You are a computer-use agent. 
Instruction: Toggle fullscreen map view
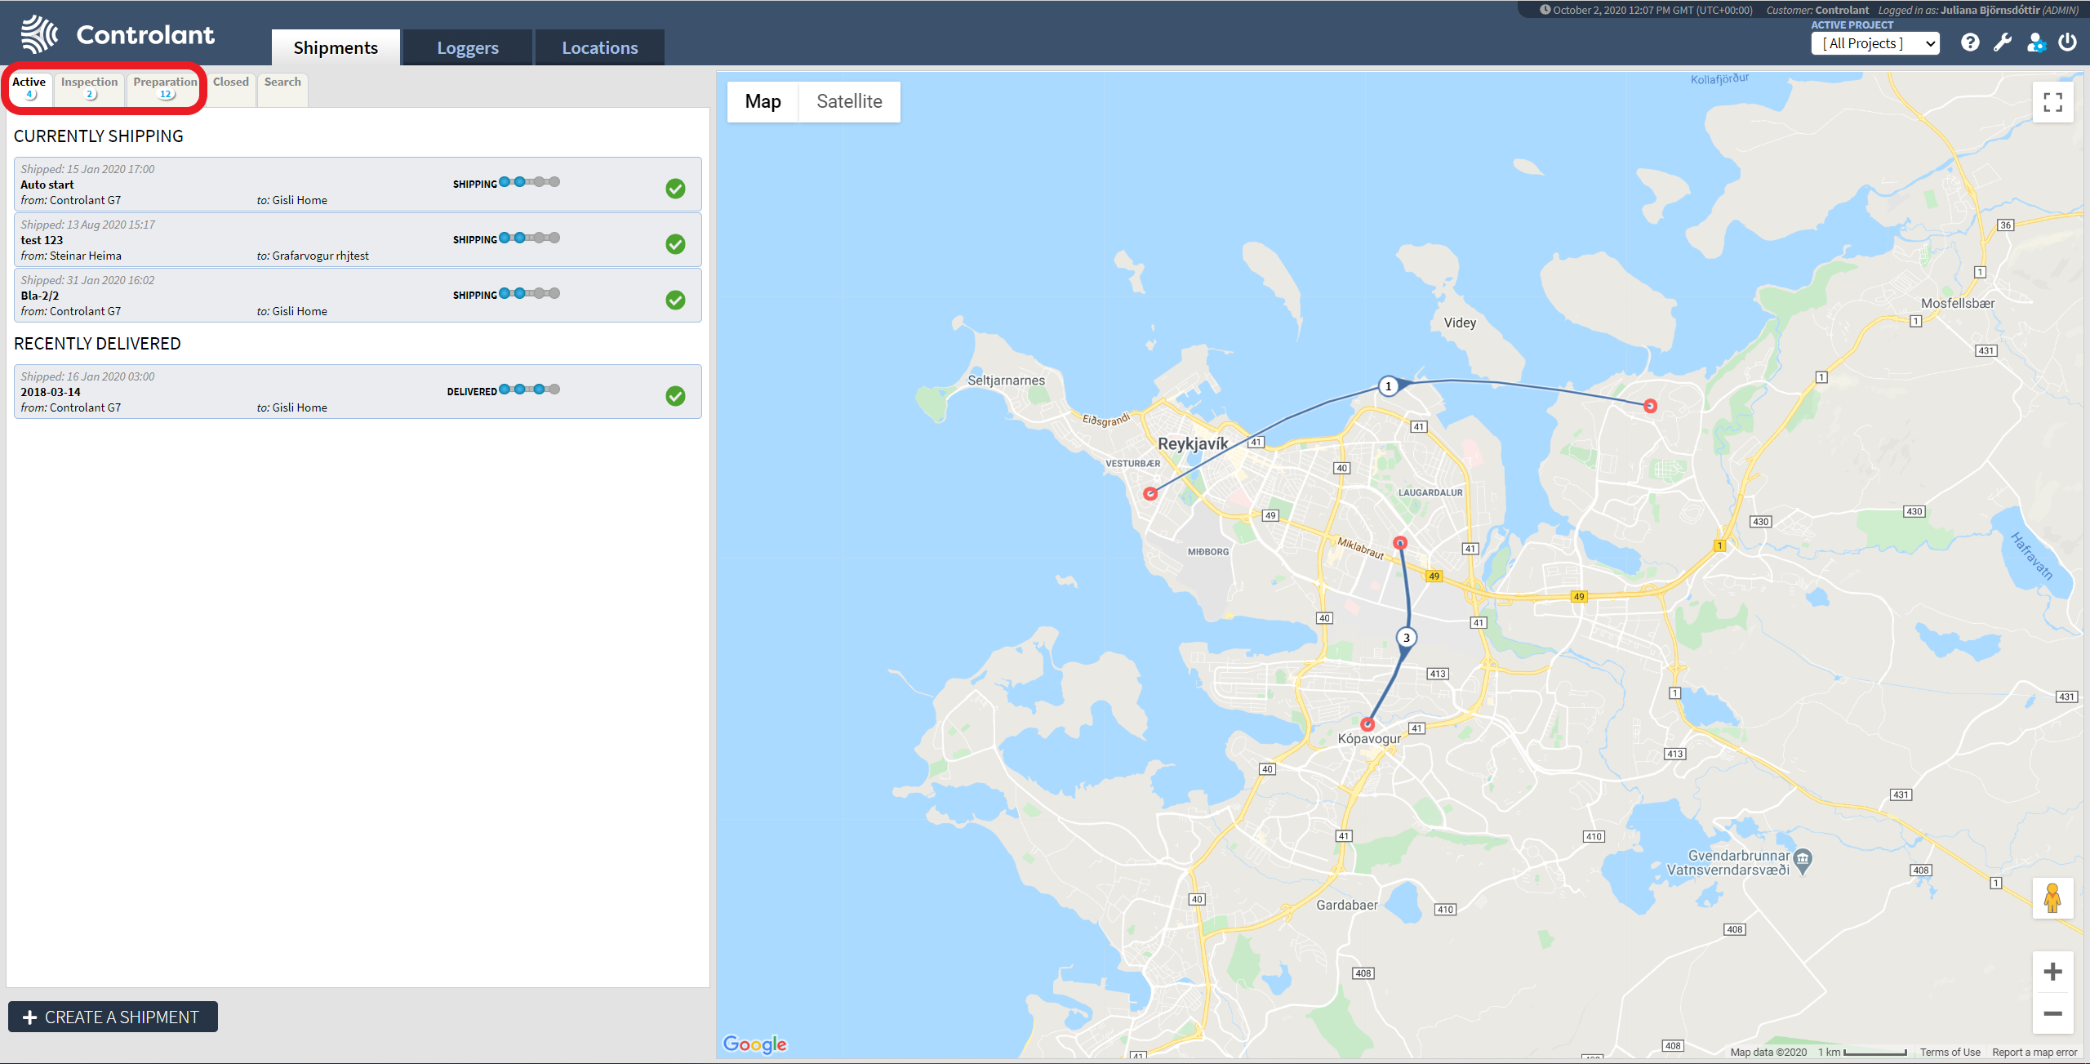click(x=2052, y=102)
